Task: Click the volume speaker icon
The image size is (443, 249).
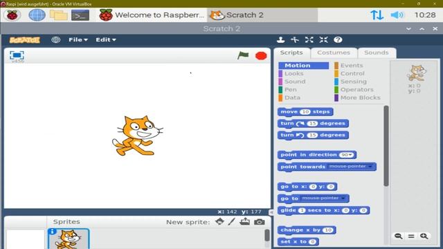Action: click(x=397, y=15)
